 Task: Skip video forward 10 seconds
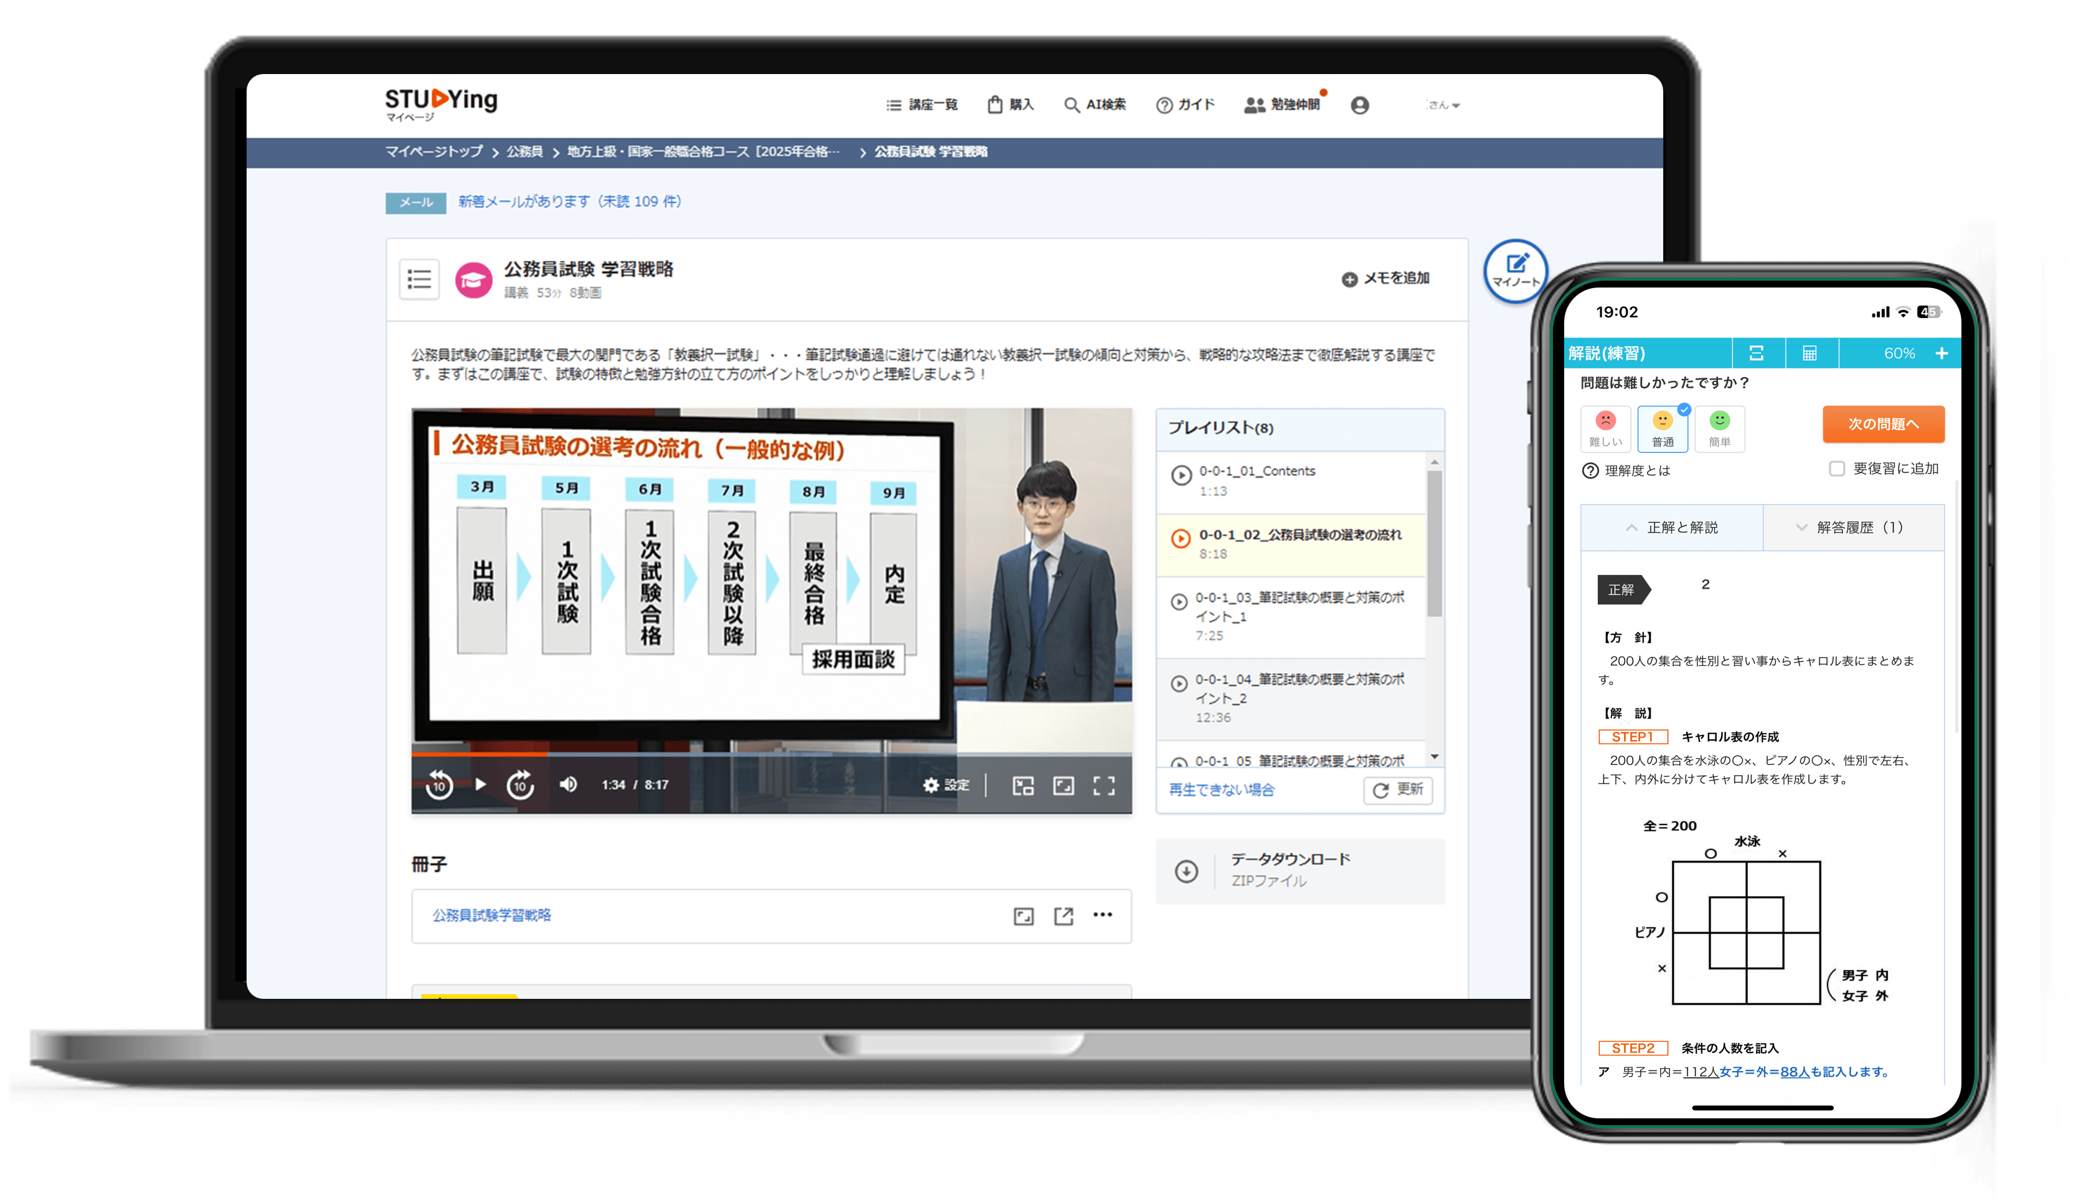(520, 785)
